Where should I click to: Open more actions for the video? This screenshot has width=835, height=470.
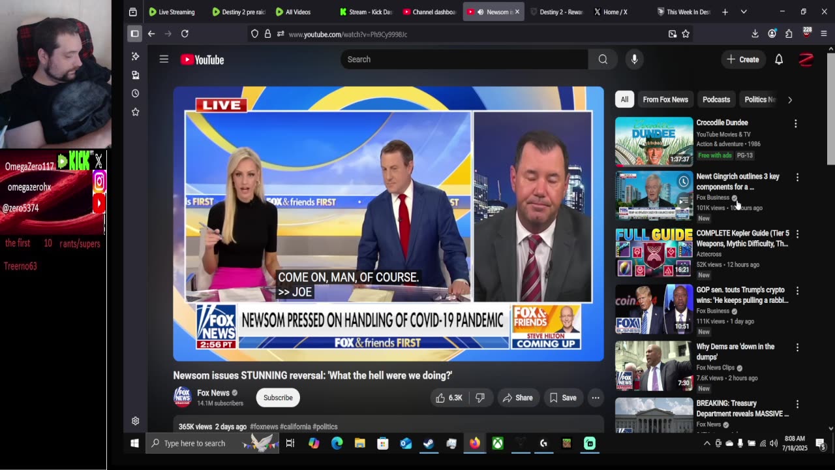596,398
